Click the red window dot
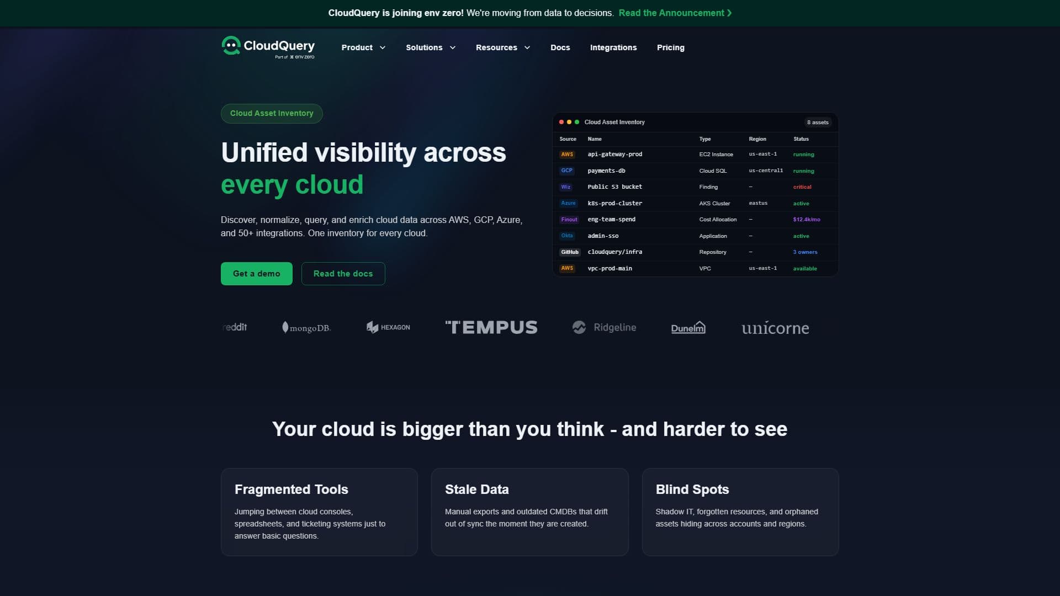Viewport: 1060px width, 596px height. (561, 122)
